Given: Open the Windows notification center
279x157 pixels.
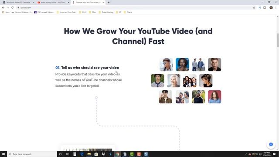Looking at the screenshot, I should pyautogui.click(x=274, y=154).
